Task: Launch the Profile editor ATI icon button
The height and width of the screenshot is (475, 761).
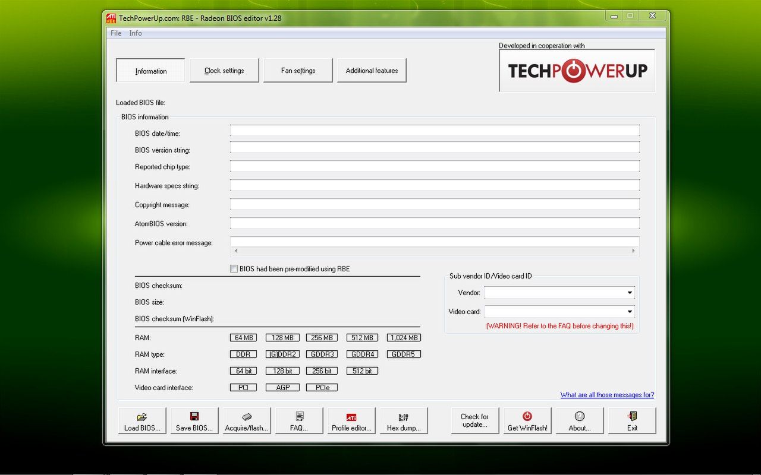Action: click(x=351, y=420)
